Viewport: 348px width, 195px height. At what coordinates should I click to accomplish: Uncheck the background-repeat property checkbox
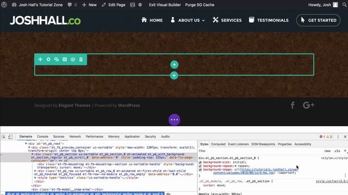pyautogui.click(x=200, y=166)
